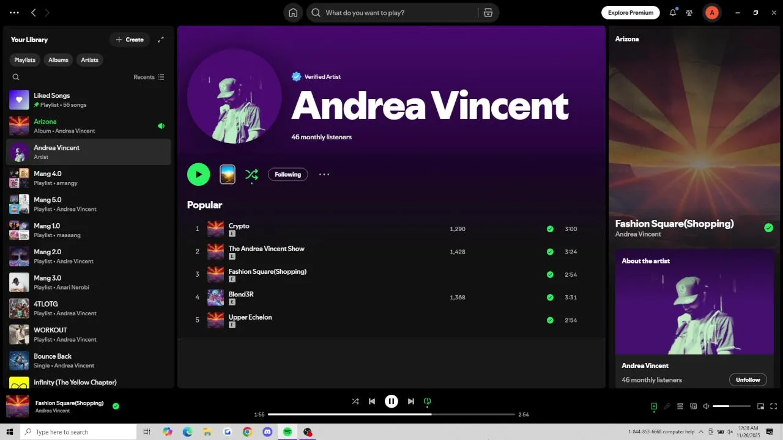This screenshot has width=783, height=440.
Task: Open more options for Andrea Vincent
Action: pos(324,174)
